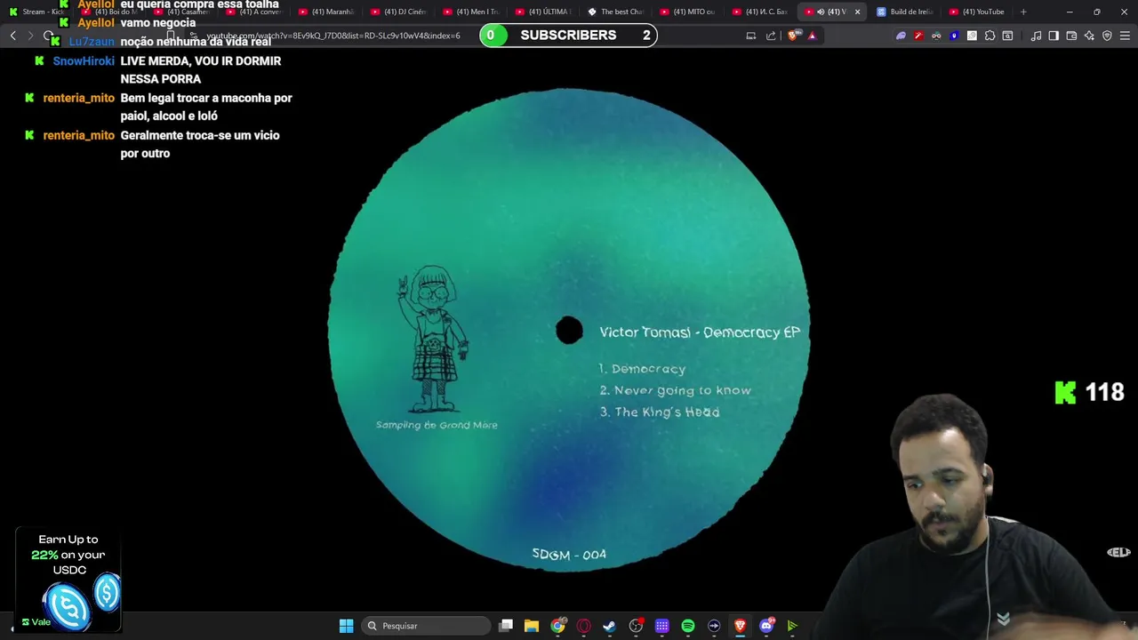
Task: Open the green play-arrow taskbar app
Action: [x=792, y=626]
